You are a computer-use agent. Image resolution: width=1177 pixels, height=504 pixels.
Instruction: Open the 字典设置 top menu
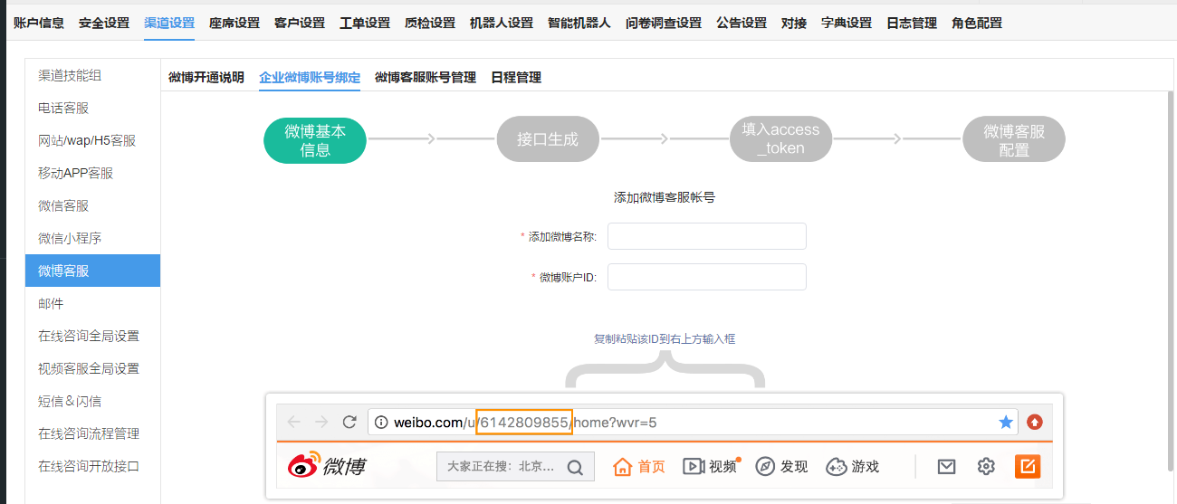click(x=847, y=23)
